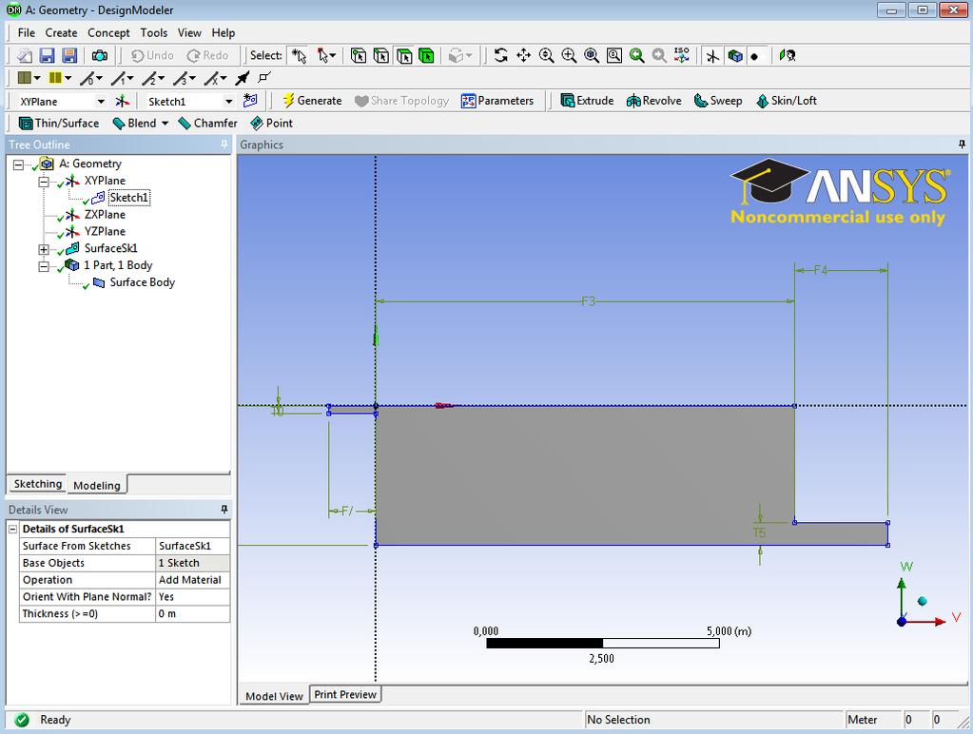Click the Sweep feature

[x=718, y=101]
